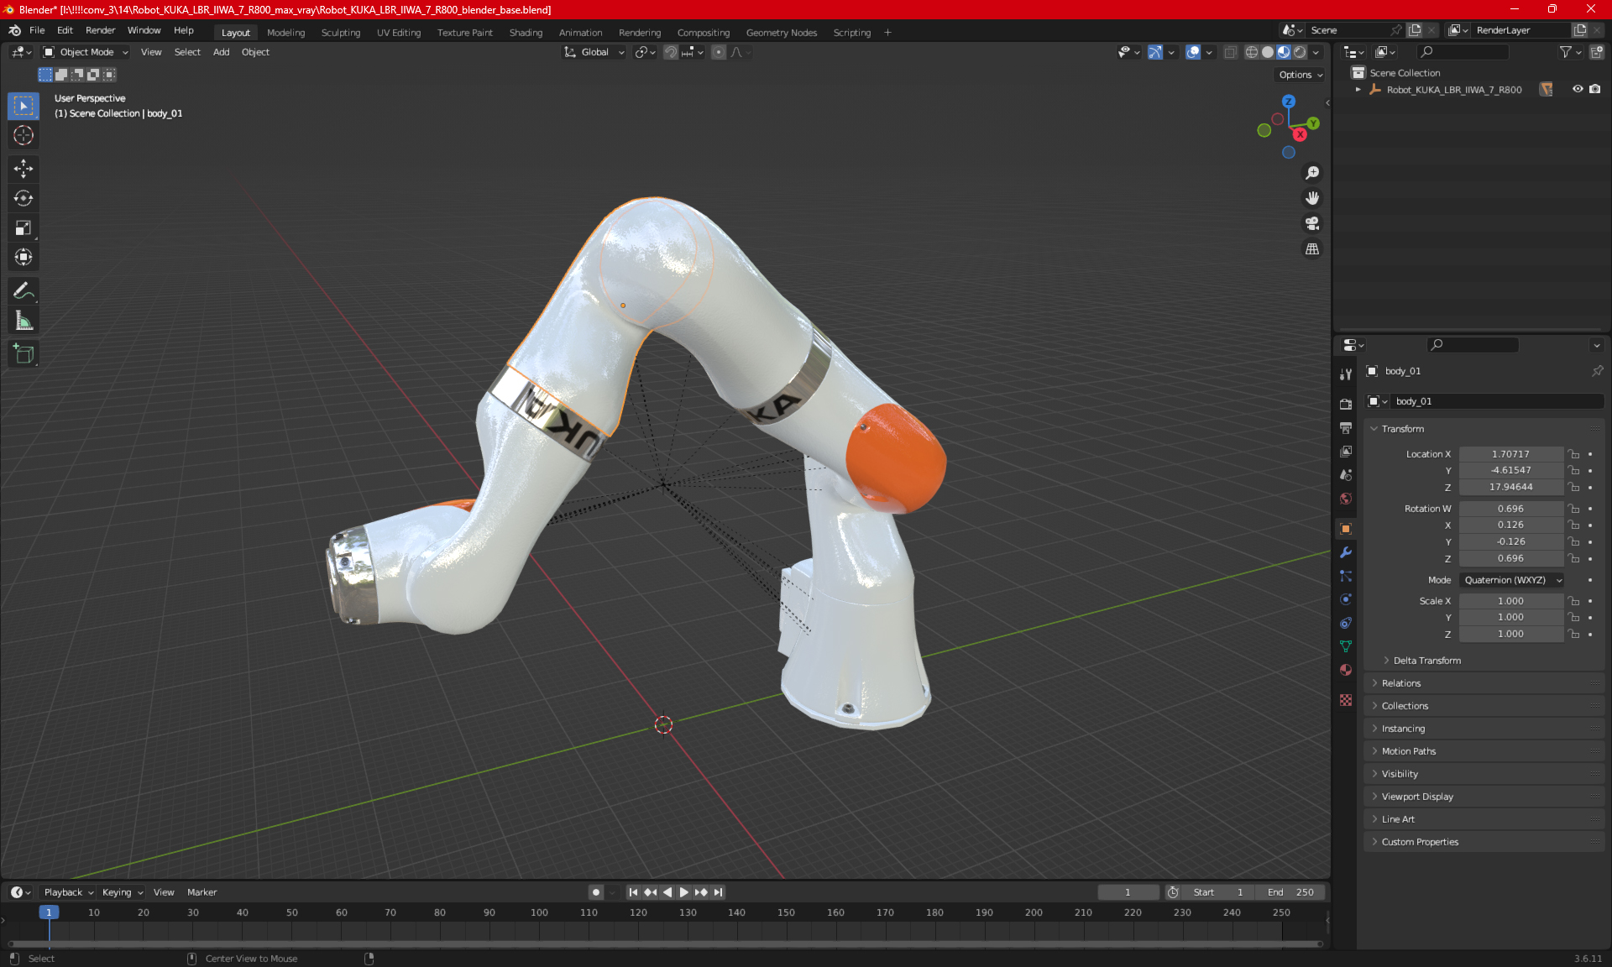Viewport: 1612px width, 967px height.
Task: Open the timeline Playback menu
Action: coord(68,892)
